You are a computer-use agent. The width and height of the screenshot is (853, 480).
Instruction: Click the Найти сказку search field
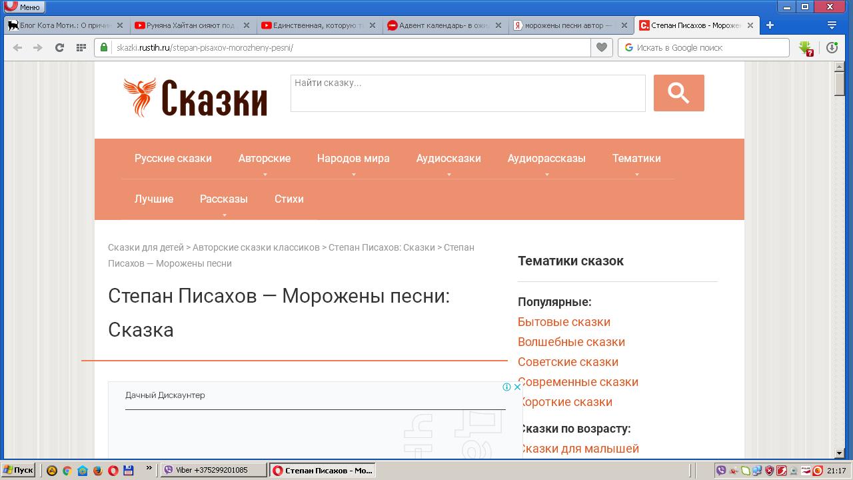click(x=468, y=93)
